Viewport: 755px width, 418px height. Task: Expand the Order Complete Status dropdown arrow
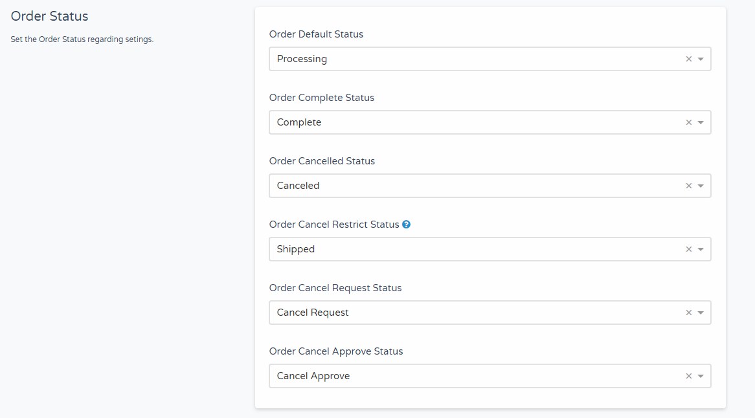click(x=701, y=123)
